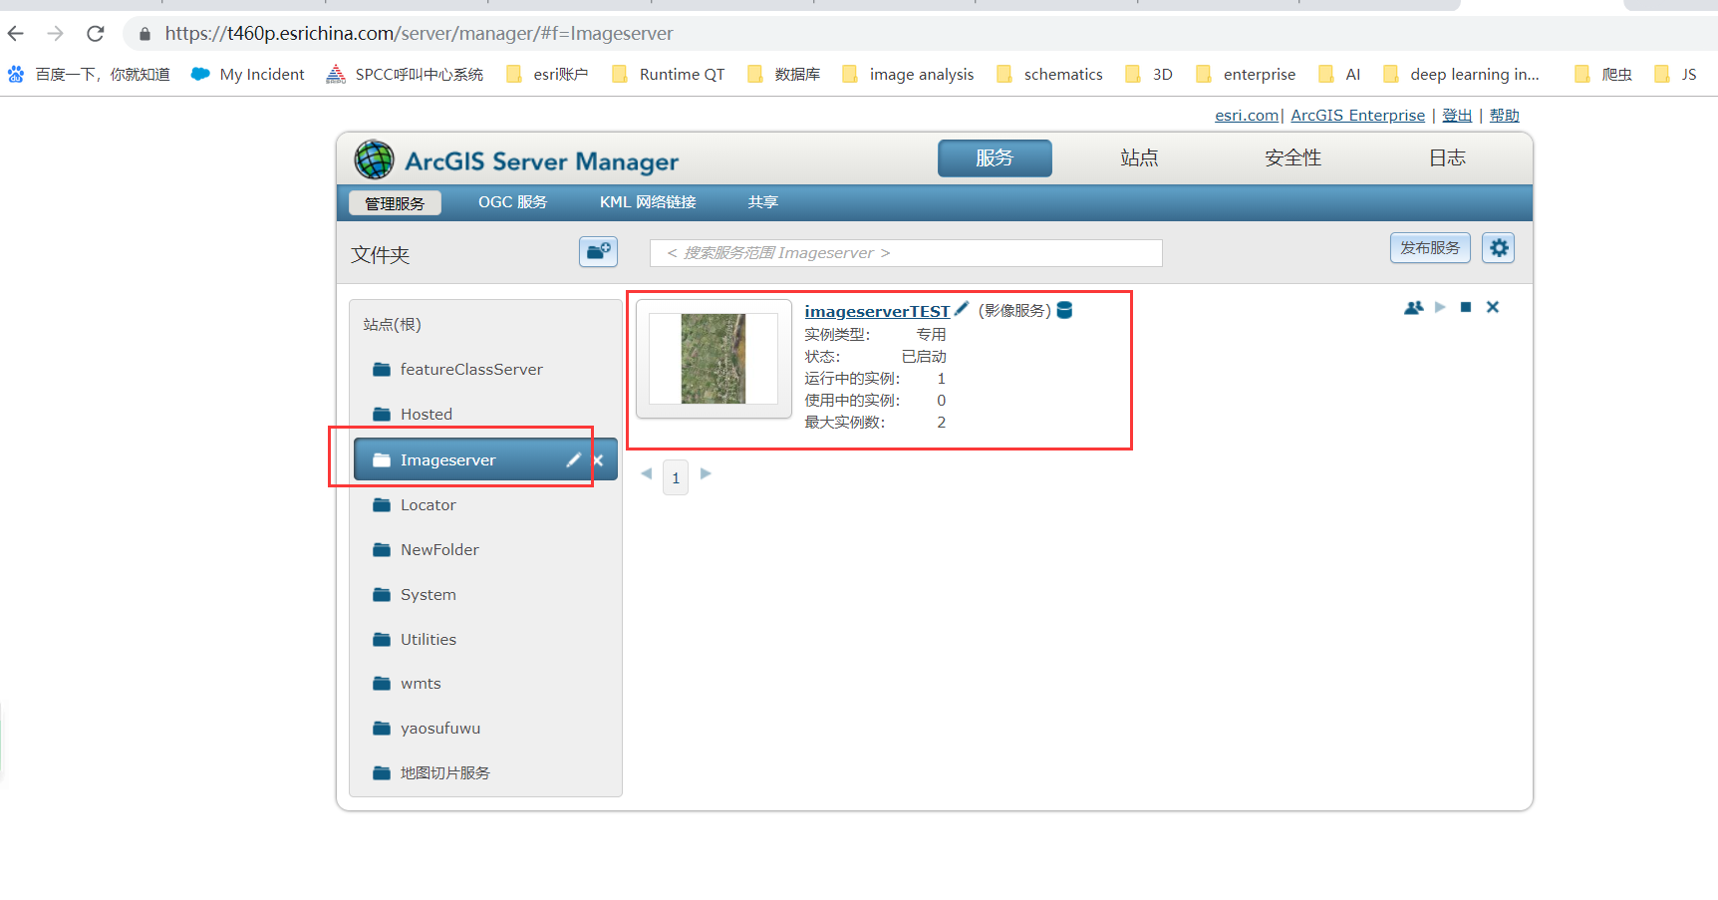Screen dimensions: 1718x900
Task: Create a new folder
Action: tap(598, 251)
